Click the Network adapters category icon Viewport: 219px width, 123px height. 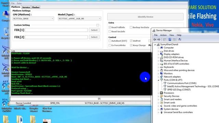(162, 77)
